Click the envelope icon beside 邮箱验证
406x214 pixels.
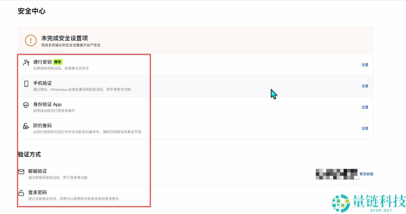pyautogui.click(x=21, y=172)
